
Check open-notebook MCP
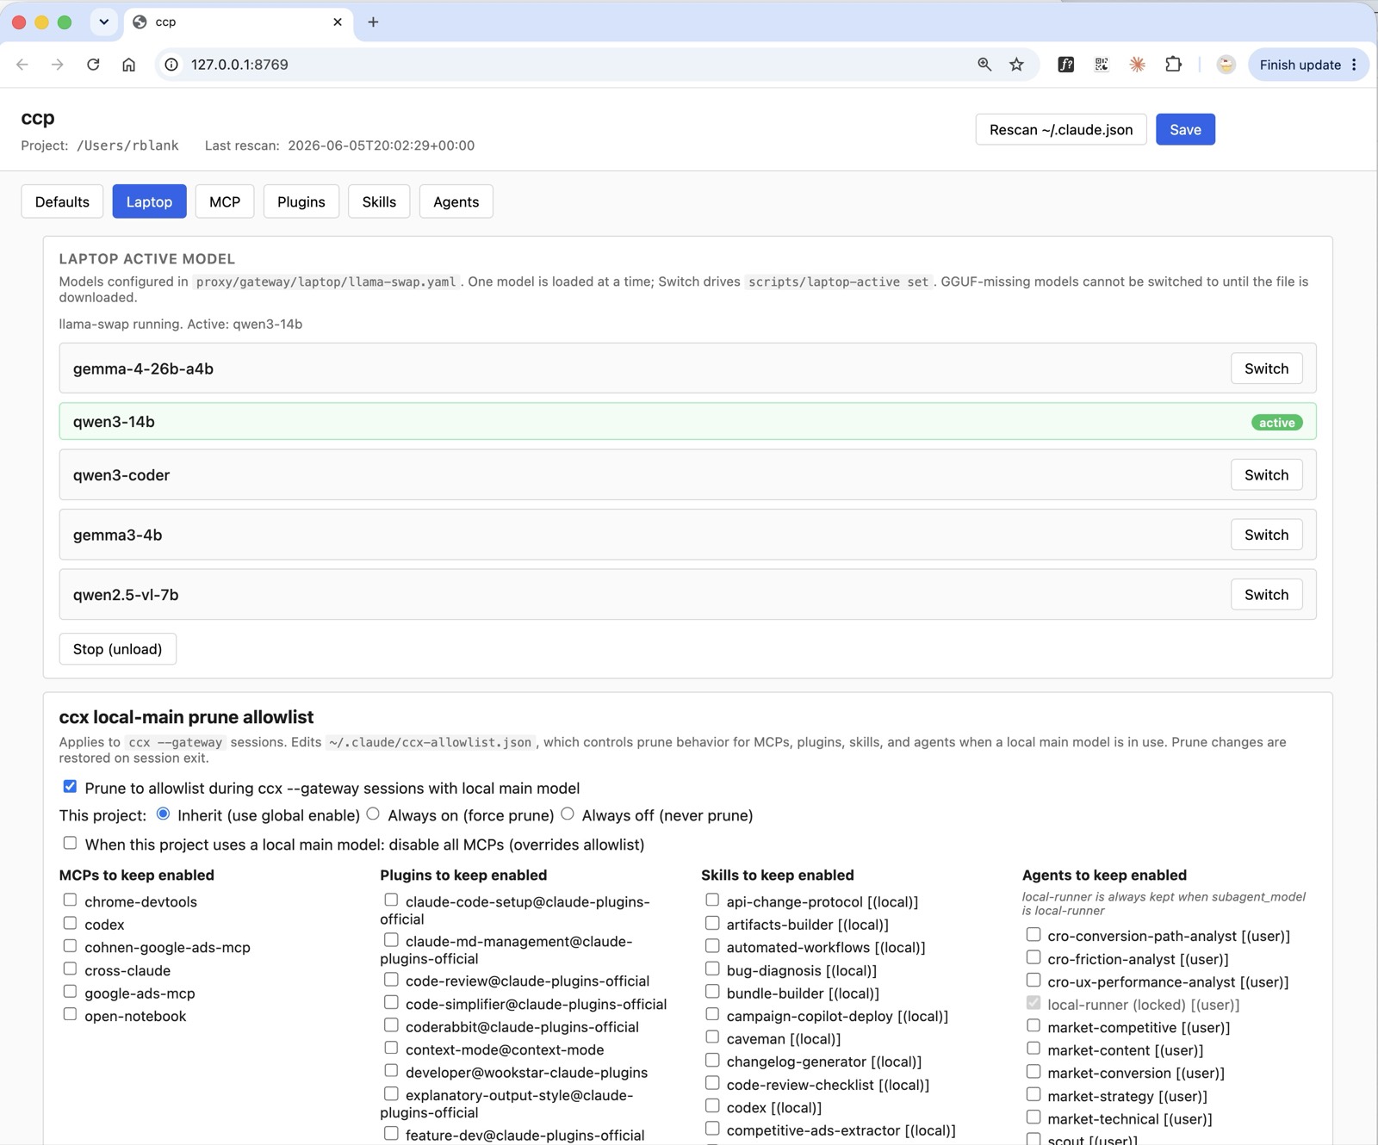click(x=70, y=1015)
